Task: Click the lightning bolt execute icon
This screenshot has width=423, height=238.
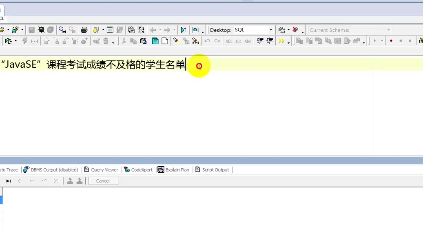Action: [x=25, y=41]
